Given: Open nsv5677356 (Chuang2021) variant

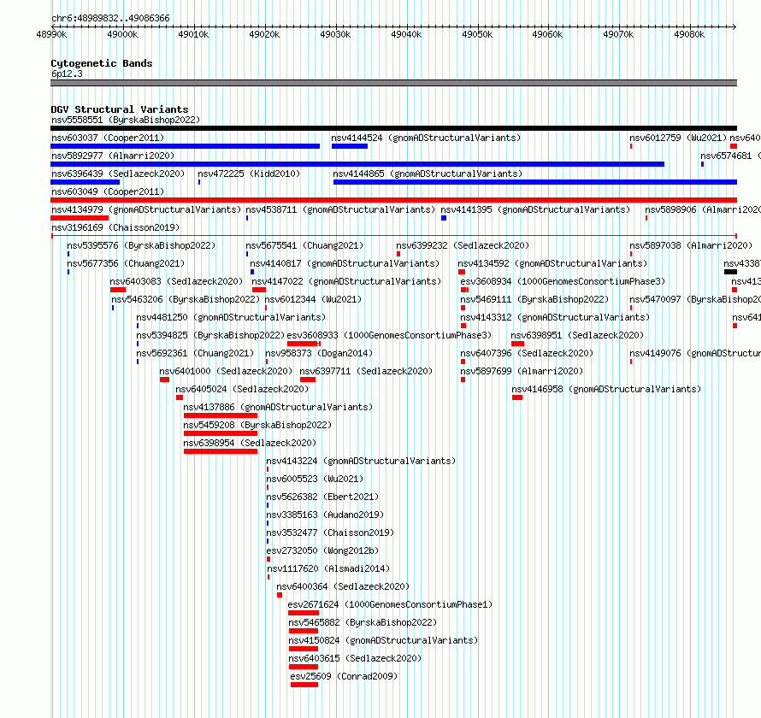Looking at the screenshot, I should (x=126, y=263).
